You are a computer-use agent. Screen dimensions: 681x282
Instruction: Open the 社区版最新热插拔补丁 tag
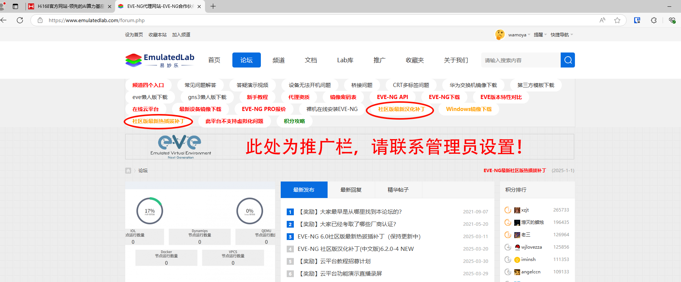coord(158,121)
